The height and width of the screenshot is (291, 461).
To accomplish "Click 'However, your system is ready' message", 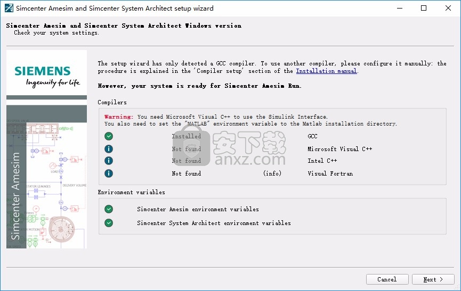I will [200, 86].
